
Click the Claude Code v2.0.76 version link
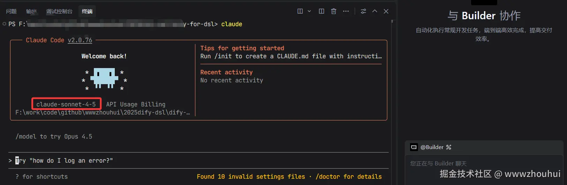click(80, 40)
